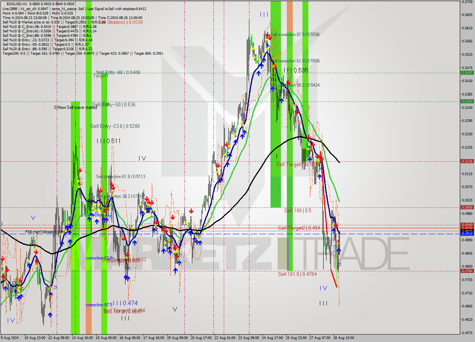Click the 'Sell correction 38.2 | 0.5424' label
This screenshot has height=342, width=475.
click(295, 85)
